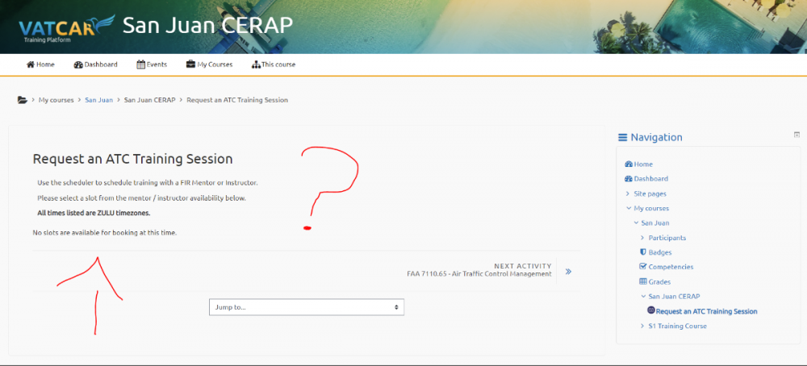Expand the S1 Training Course node
807x366 pixels.
[642, 326]
